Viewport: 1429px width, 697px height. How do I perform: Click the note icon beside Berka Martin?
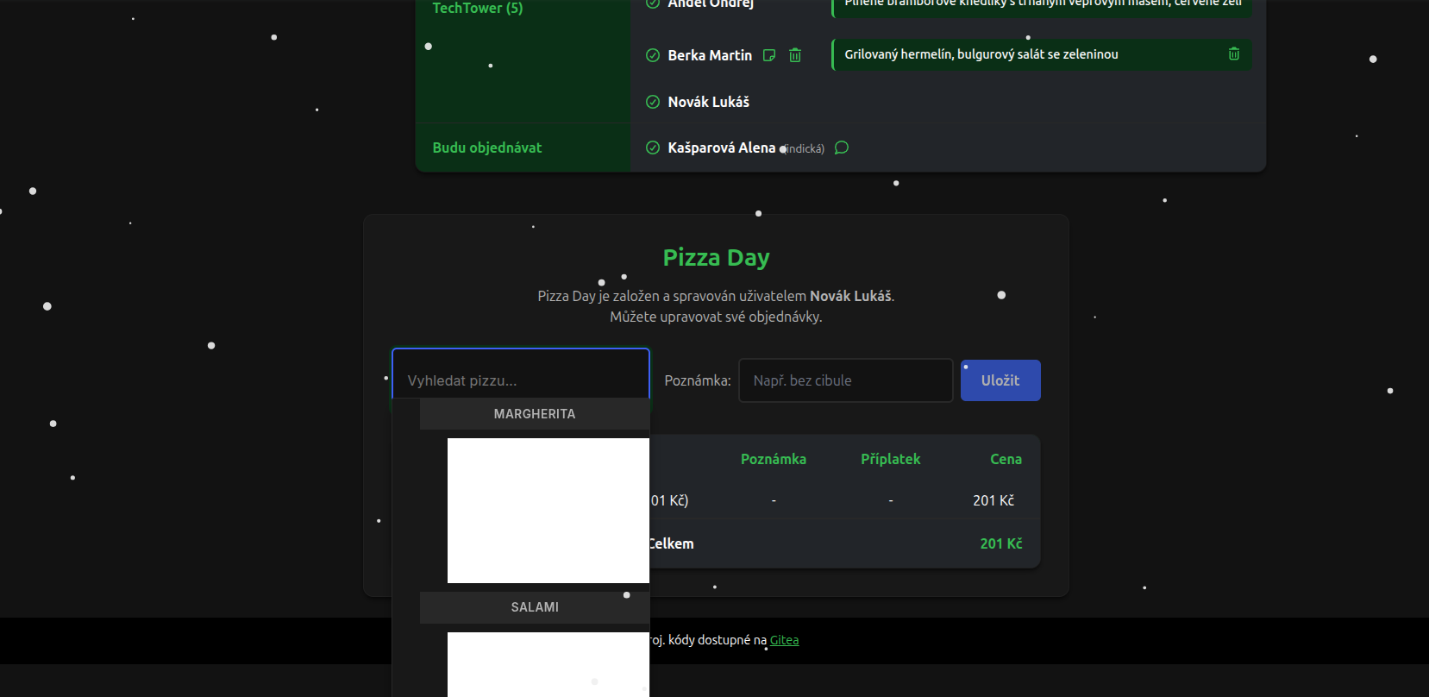tap(769, 55)
